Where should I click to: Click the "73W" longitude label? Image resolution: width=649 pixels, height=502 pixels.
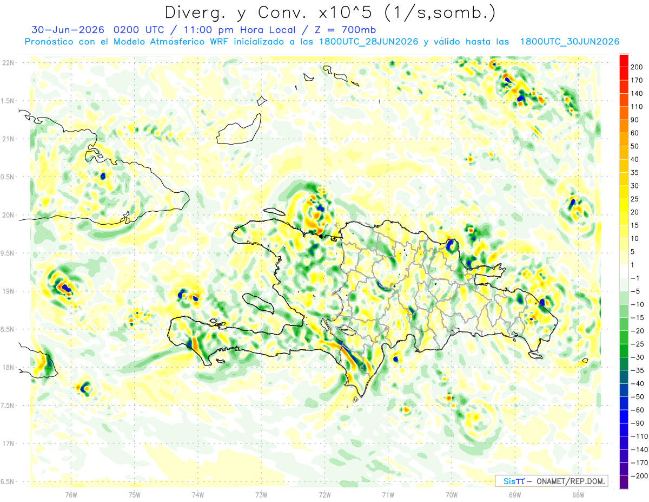[x=261, y=494]
